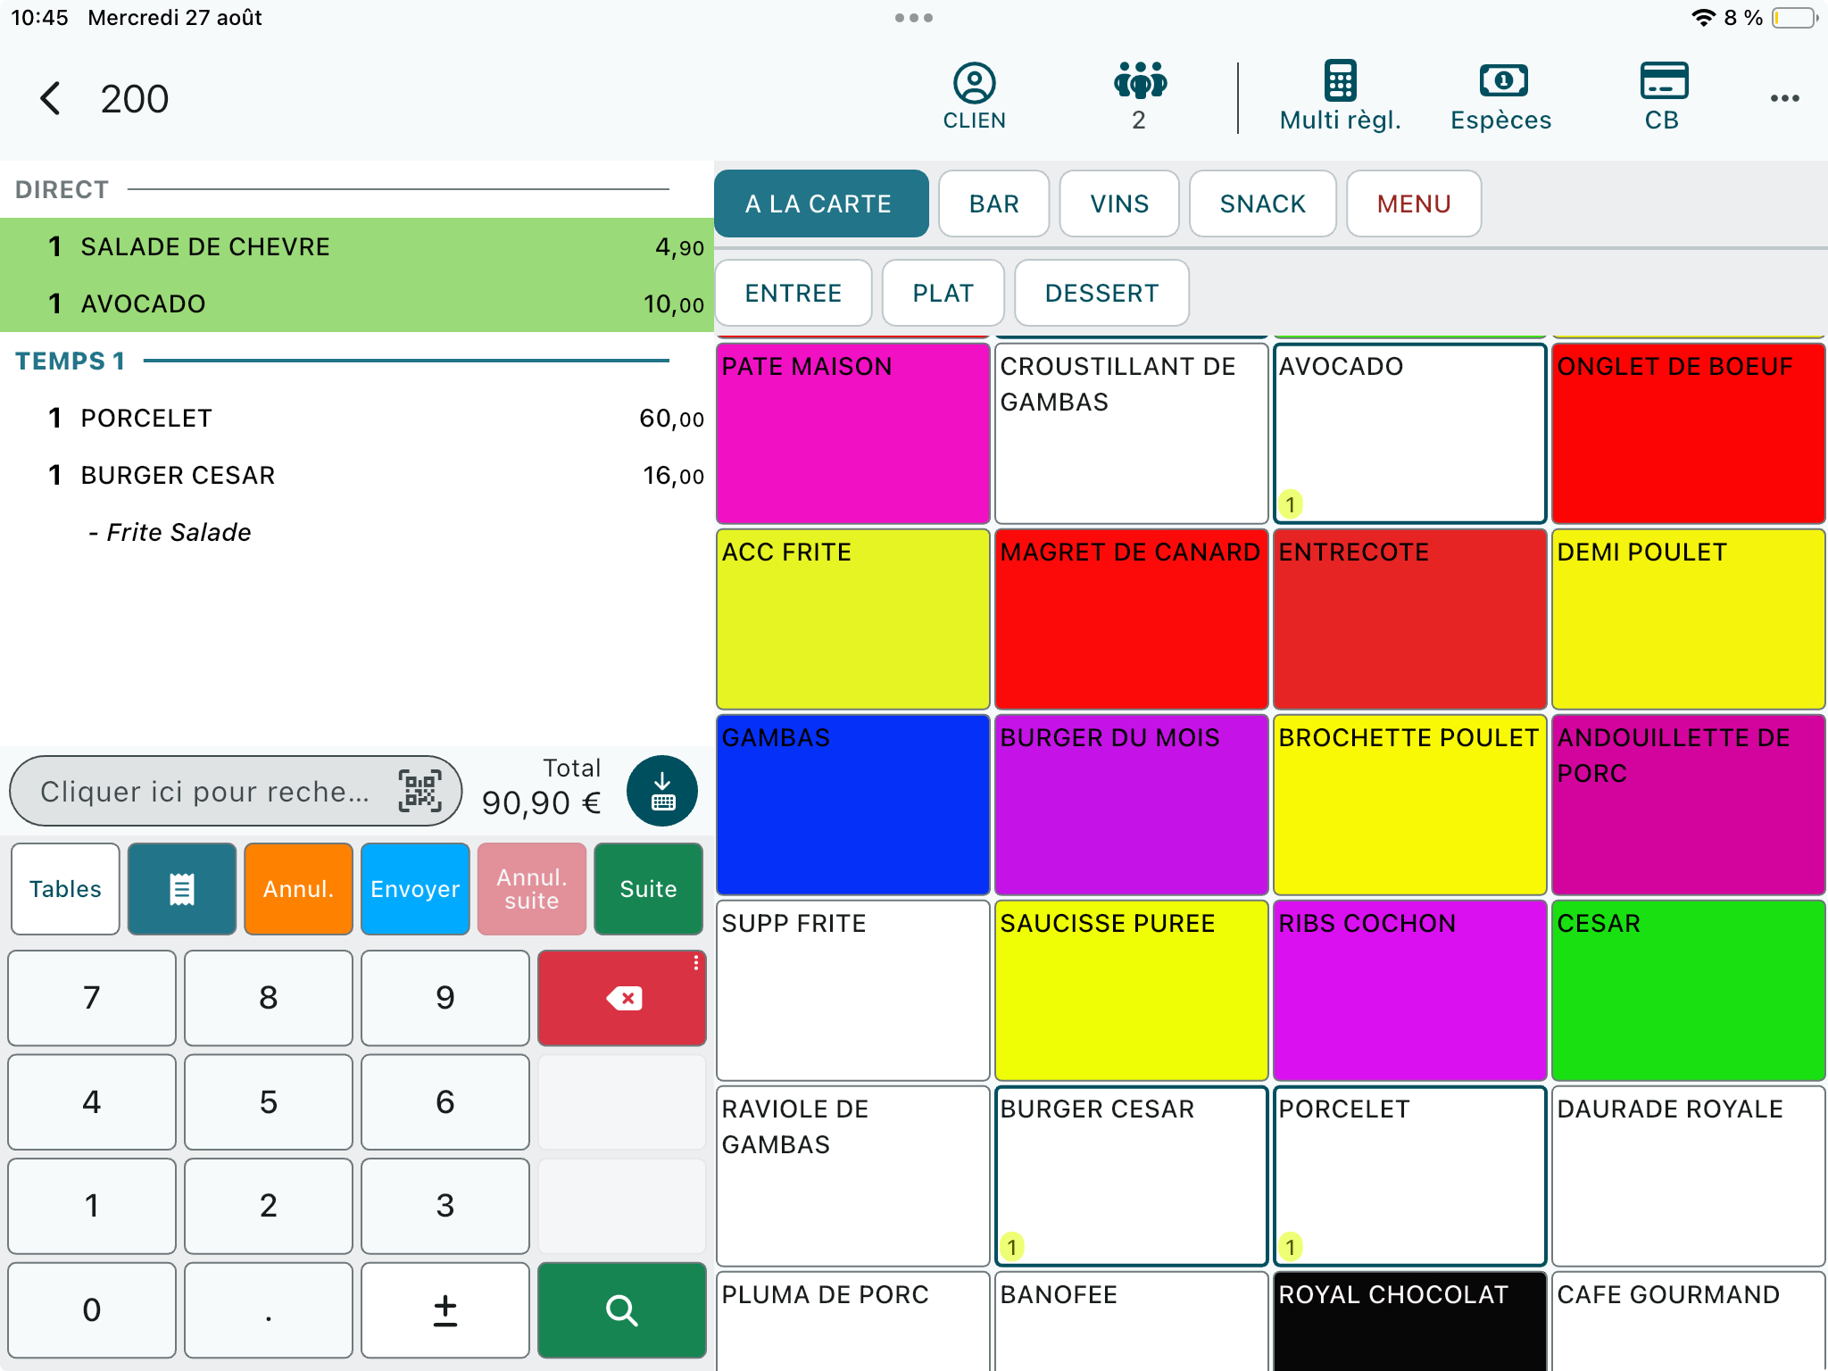The width and height of the screenshot is (1828, 1371).
Task: Tap the three dots at top center
Action: click(x=914, y=18)
